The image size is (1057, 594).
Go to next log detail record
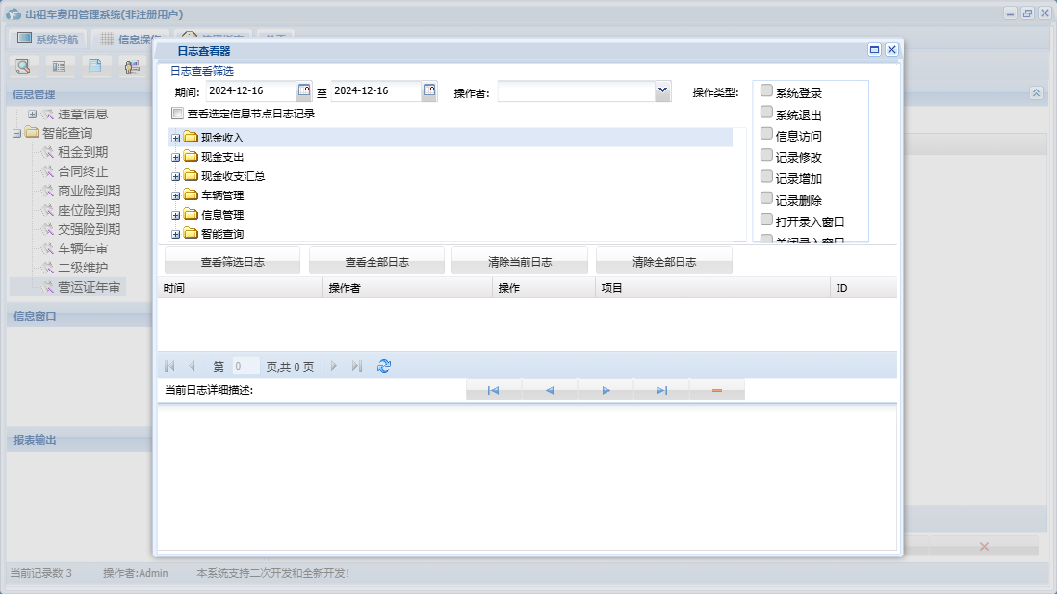click(606, 390)
